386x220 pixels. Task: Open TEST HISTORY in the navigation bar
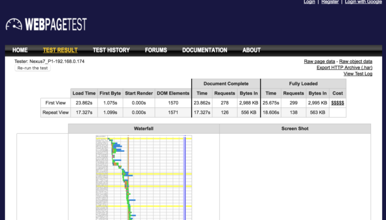111,50
